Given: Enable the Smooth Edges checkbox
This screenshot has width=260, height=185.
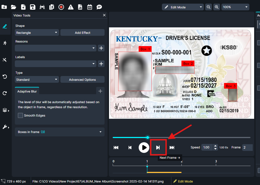Looking at the screenshot, I should [20, 115].
